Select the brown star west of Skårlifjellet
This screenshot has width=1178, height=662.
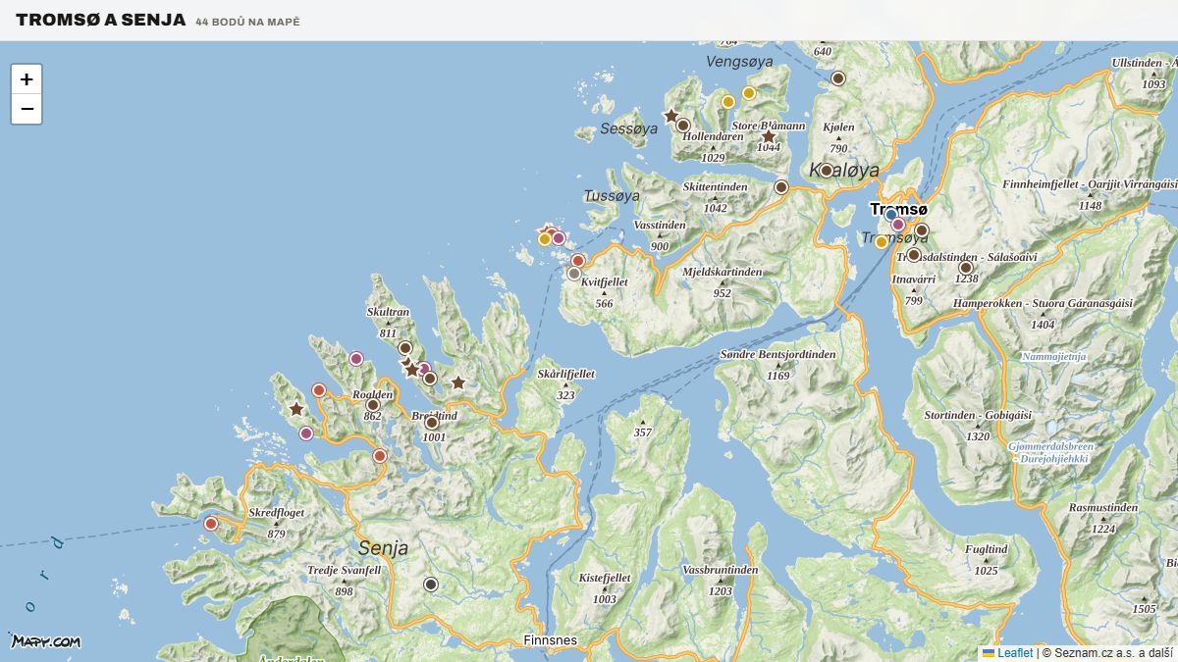[x=457, y=382]
